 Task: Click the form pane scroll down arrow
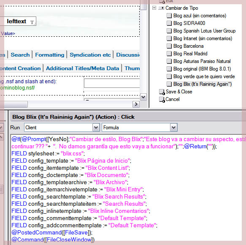click(143, 97)
